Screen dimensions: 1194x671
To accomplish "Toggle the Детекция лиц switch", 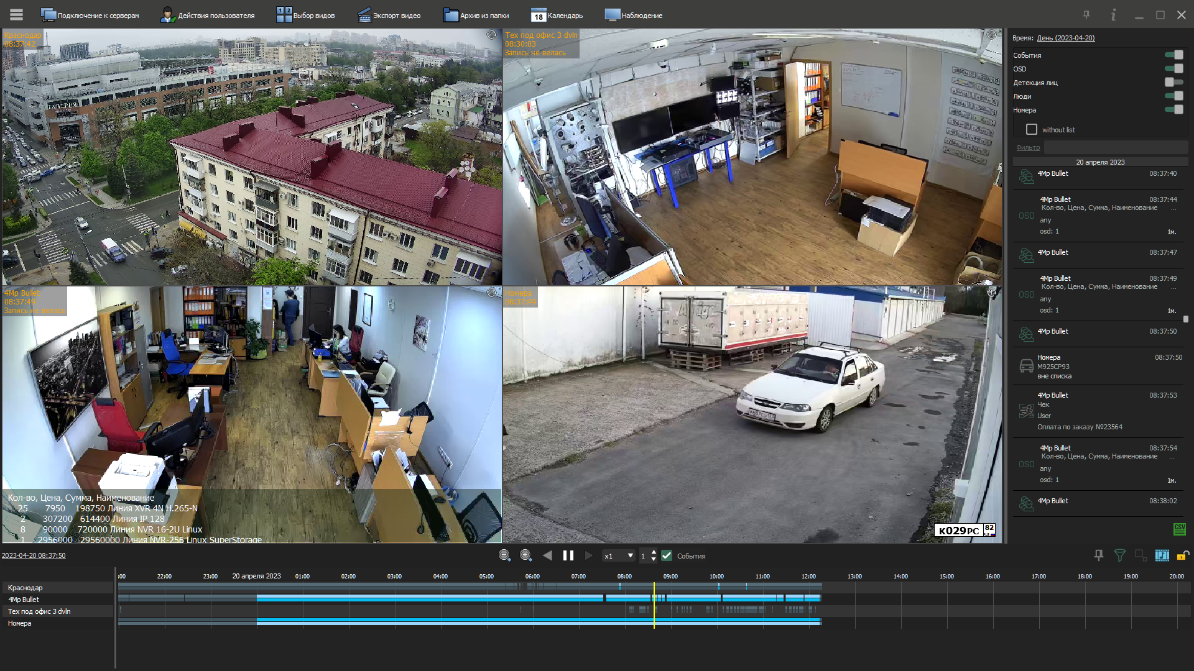I will click(1173, 82).
